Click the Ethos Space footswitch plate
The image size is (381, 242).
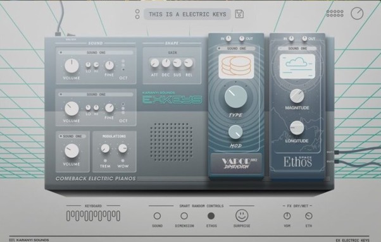pyautogui.click(x=297, y=162)
